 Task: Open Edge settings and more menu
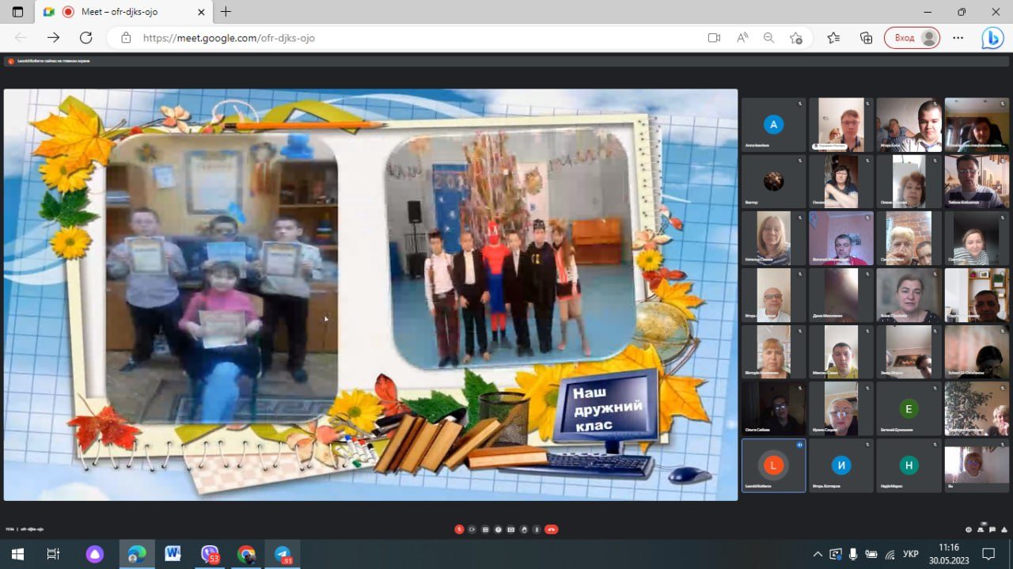click(x=958, y=37)
